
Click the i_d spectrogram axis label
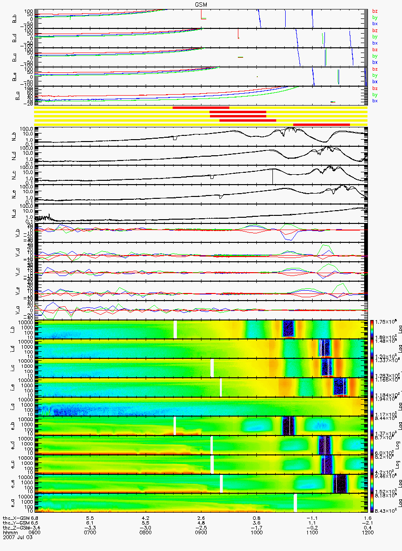pyautogui.click(x=12, y=348)
